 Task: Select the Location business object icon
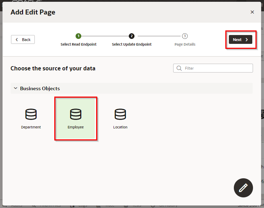click(x=120, y=114)
